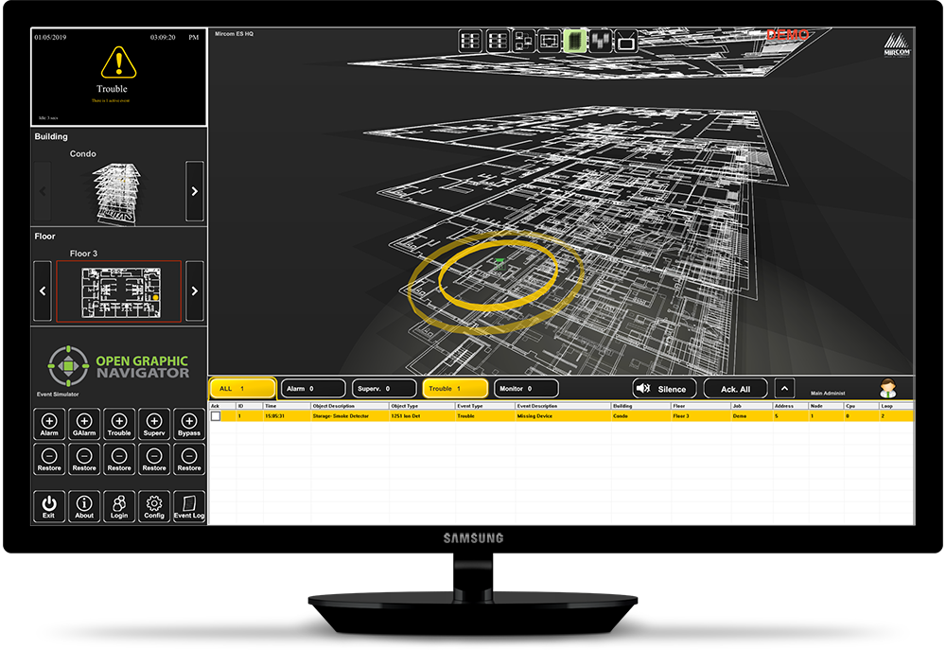Click the Exit power icon
Image resolution: width=946 pixels, height=650 pixels.
[x=49, y=506]
